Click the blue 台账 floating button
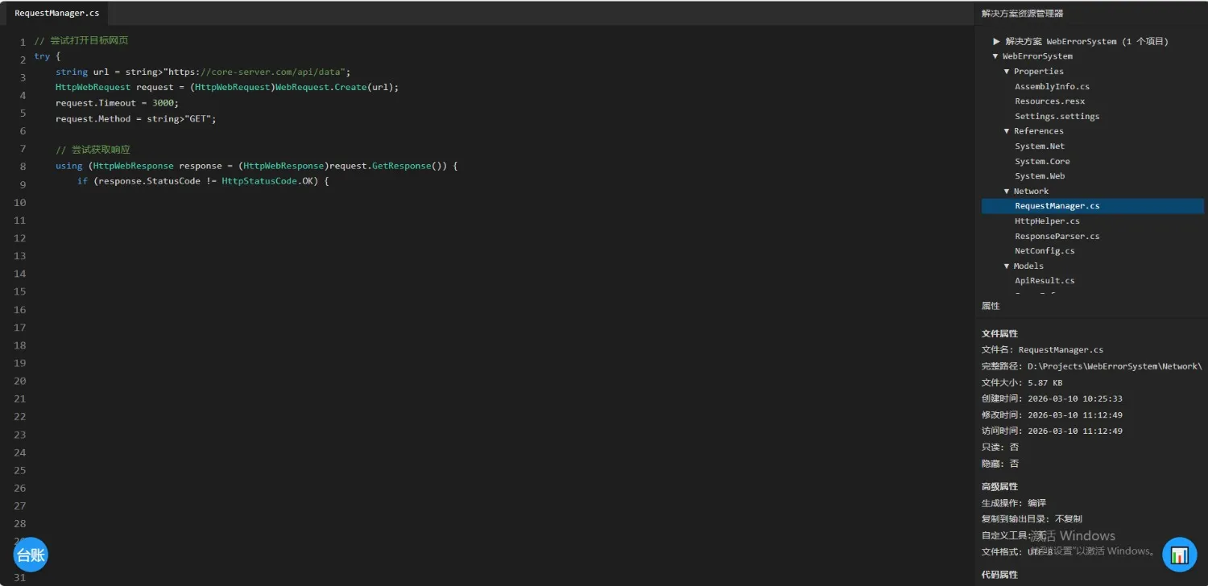This screenshot has width=1208, height=586. coord(31,555)
